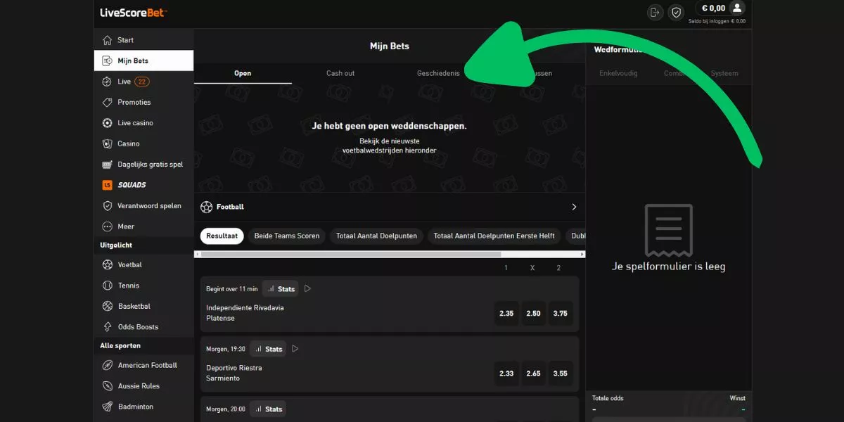Screen dimensions: 844x422
Task: Open Live section with 22 badge
Action: point(143,82)
